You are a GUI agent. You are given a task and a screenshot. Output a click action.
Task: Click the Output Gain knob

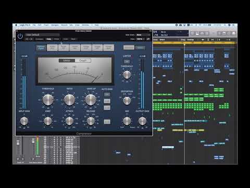tap(142, 121)
